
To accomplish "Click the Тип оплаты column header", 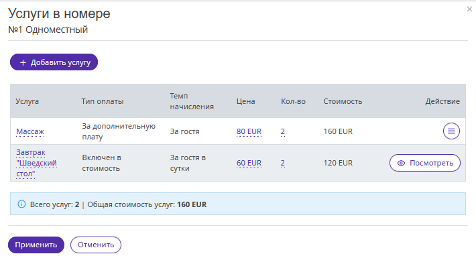I will [103, 101].
